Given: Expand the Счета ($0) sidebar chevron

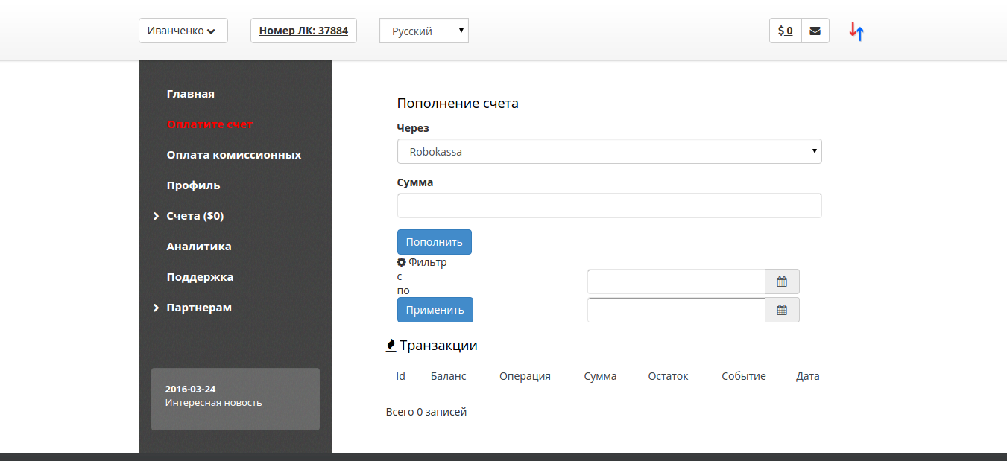Looking at the screenshot, I should coord(157,216).
